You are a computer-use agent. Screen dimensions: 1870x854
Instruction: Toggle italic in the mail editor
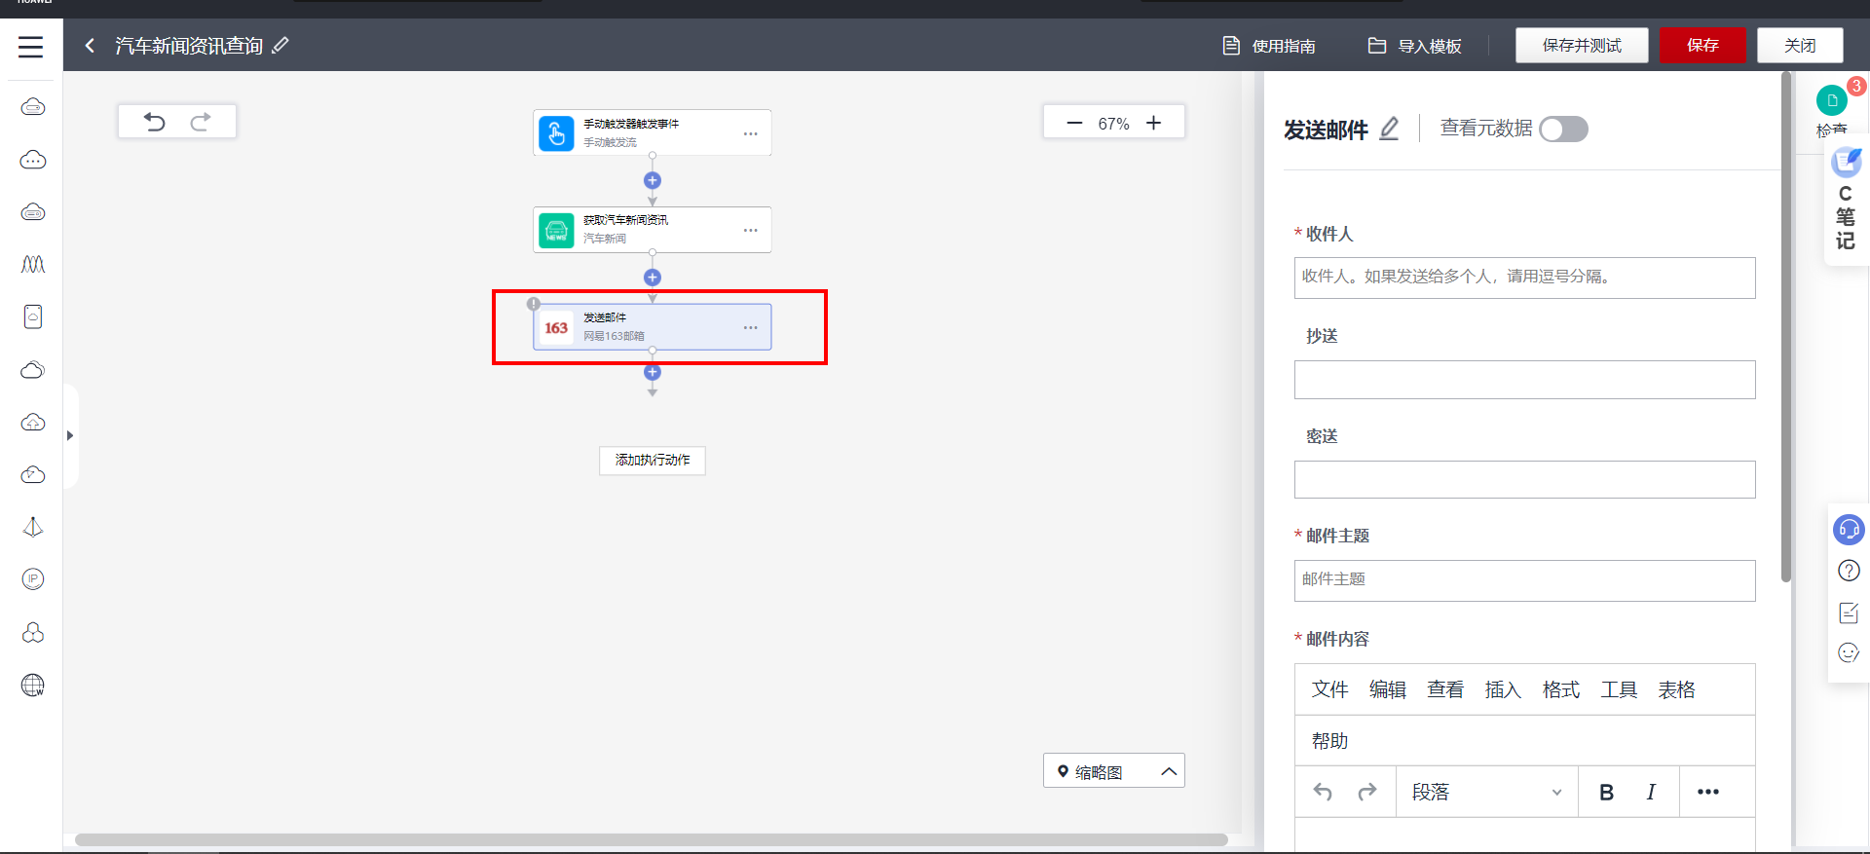tap(1651, 793)
